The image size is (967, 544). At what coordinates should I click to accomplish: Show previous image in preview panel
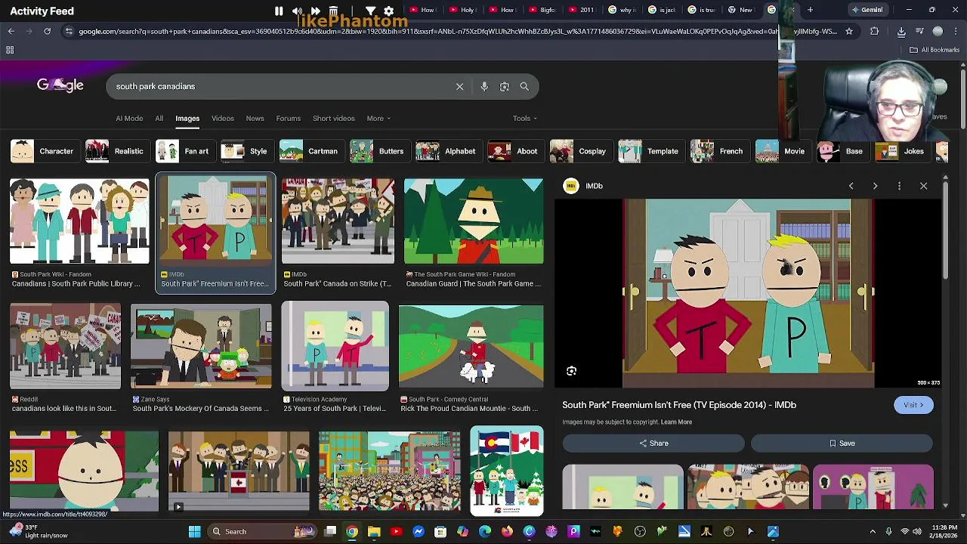click(x=851, y=186)
